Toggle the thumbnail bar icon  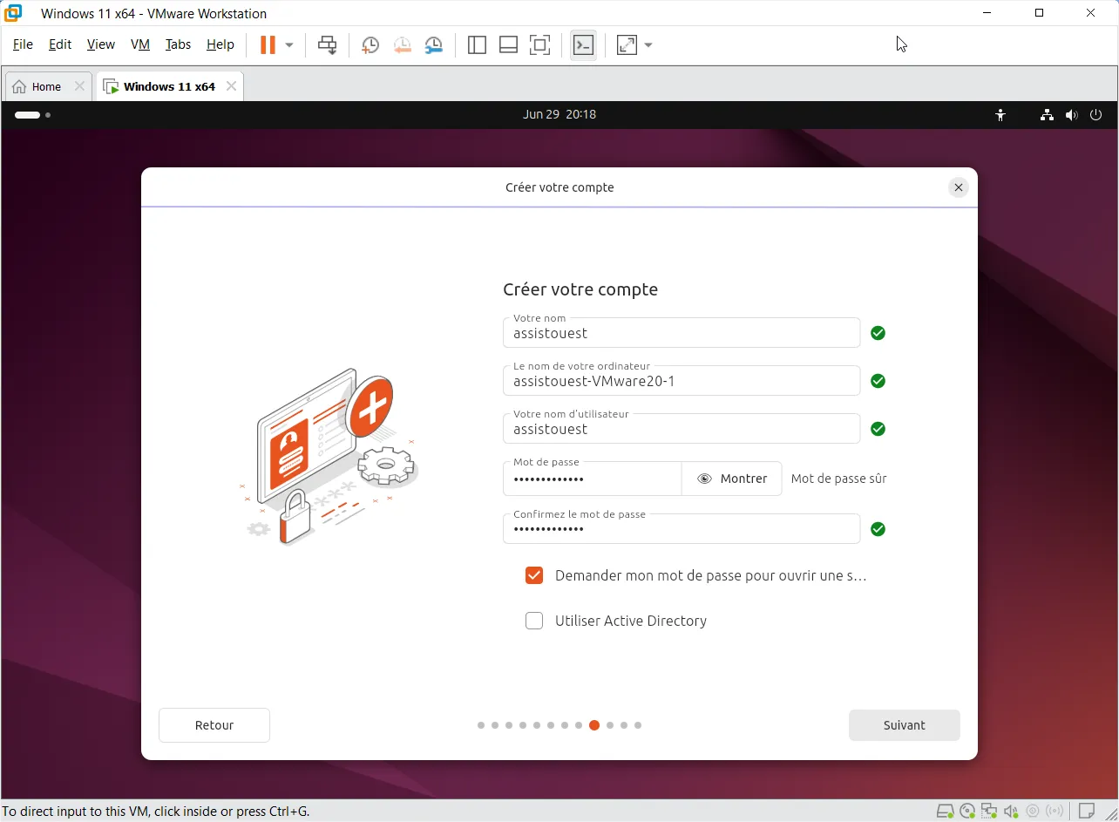[508, 45]
